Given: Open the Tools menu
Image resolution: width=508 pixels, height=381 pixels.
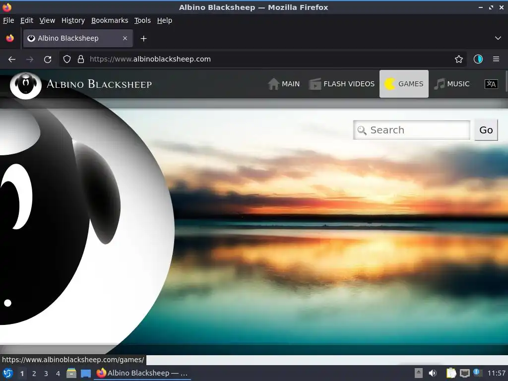Looking at the screenshot, I should tap(142, 20).
